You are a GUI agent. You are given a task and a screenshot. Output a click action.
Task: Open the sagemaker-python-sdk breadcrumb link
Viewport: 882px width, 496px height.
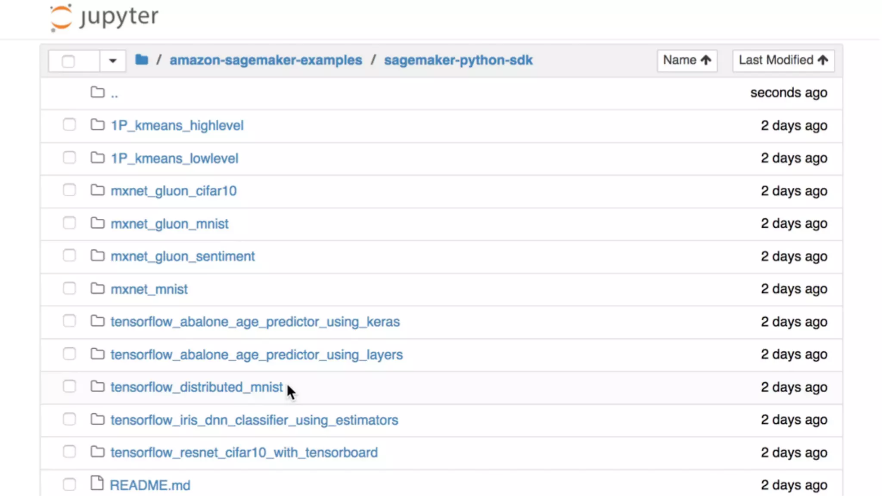458,60
